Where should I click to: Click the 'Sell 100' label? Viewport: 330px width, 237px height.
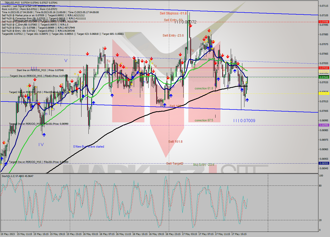coord(175,106)
